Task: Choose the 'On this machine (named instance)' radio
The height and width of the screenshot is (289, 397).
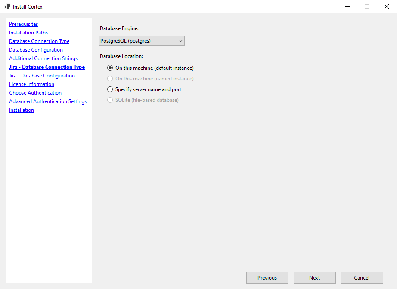Action: pyautogui.click(x=110, y=79)
